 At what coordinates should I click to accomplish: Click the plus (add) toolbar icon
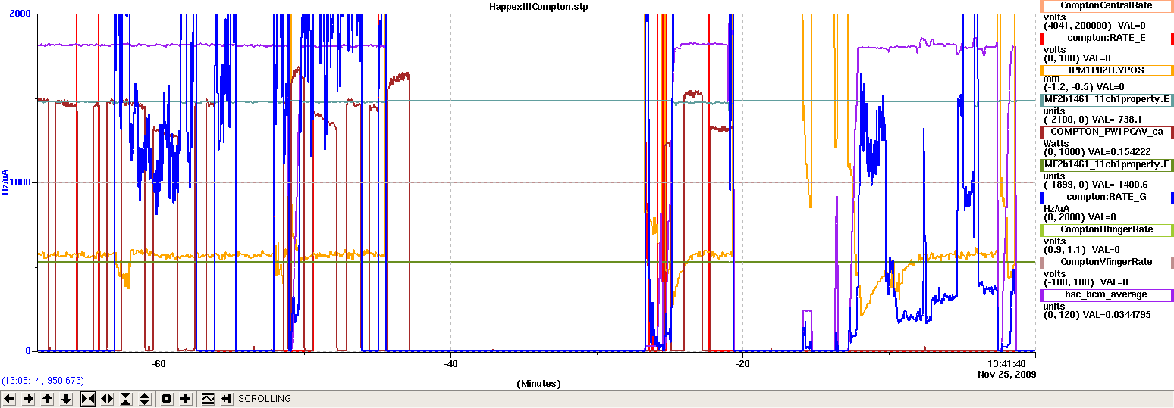(x=186, y=399)
